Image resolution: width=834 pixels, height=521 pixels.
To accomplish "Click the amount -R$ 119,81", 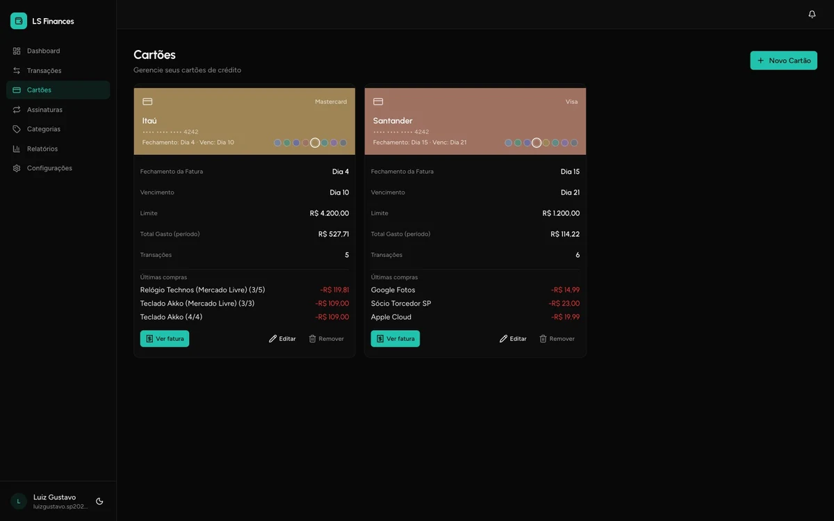I will point(334,290).
